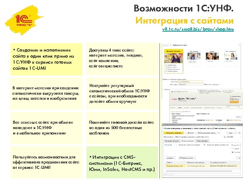
Task: Click the Наименование field of the exchange node
Action: (x=198, y=137)
